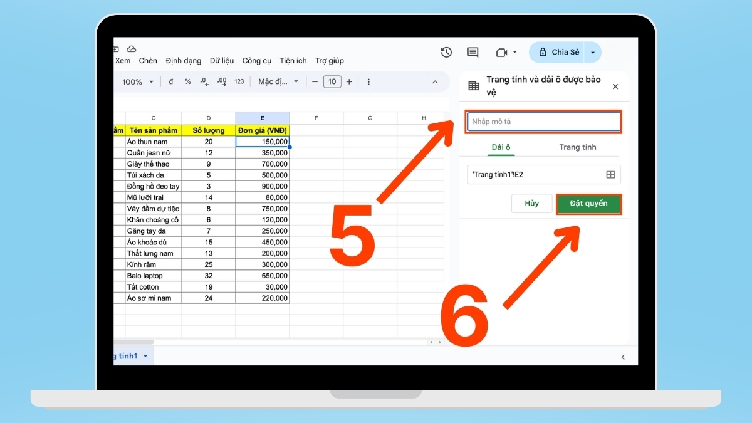Click the font size box showing 10
The image size is (752, 423).
click(x=332, y=82)
